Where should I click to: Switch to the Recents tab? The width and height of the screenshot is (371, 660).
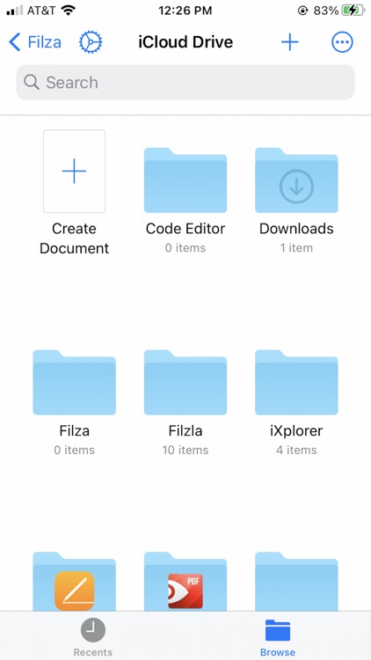tap(93, 637)
